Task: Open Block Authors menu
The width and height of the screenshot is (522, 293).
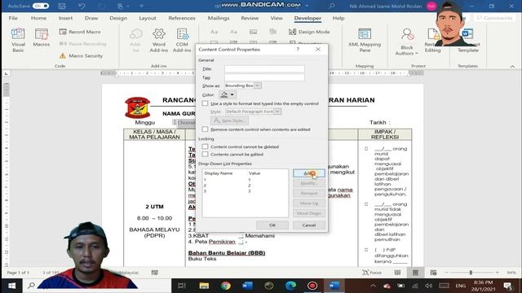Action: point(406,42)
